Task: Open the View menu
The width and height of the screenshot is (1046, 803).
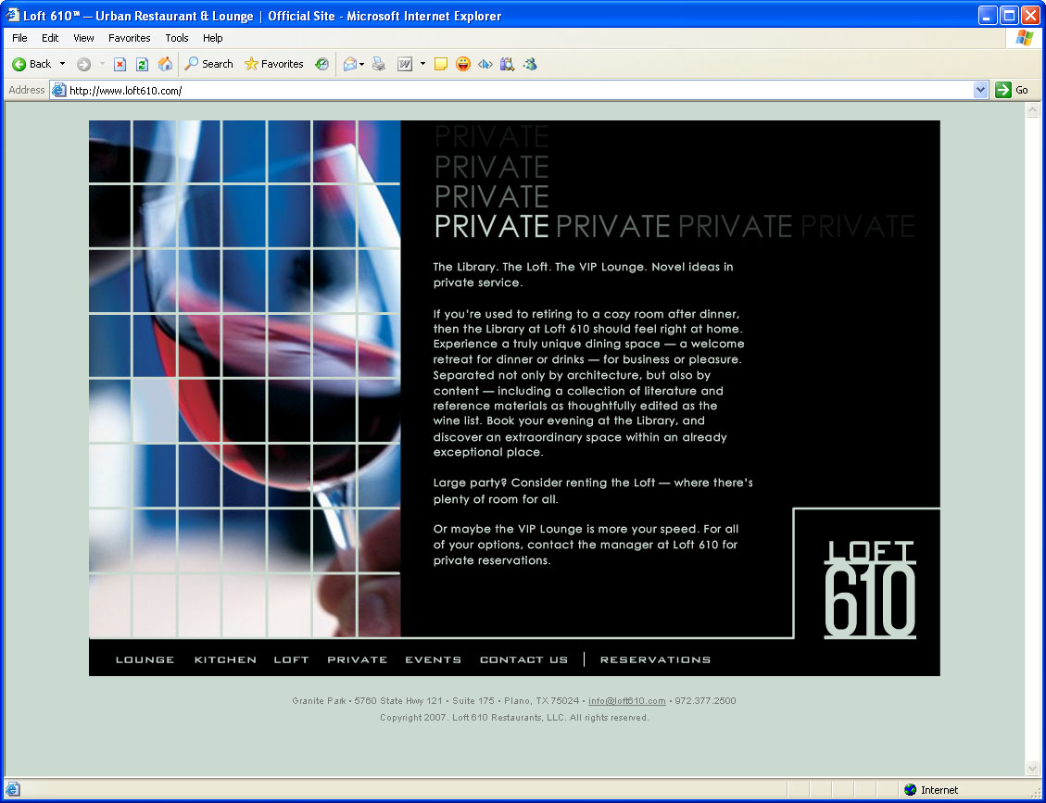Action: [83, 38]
